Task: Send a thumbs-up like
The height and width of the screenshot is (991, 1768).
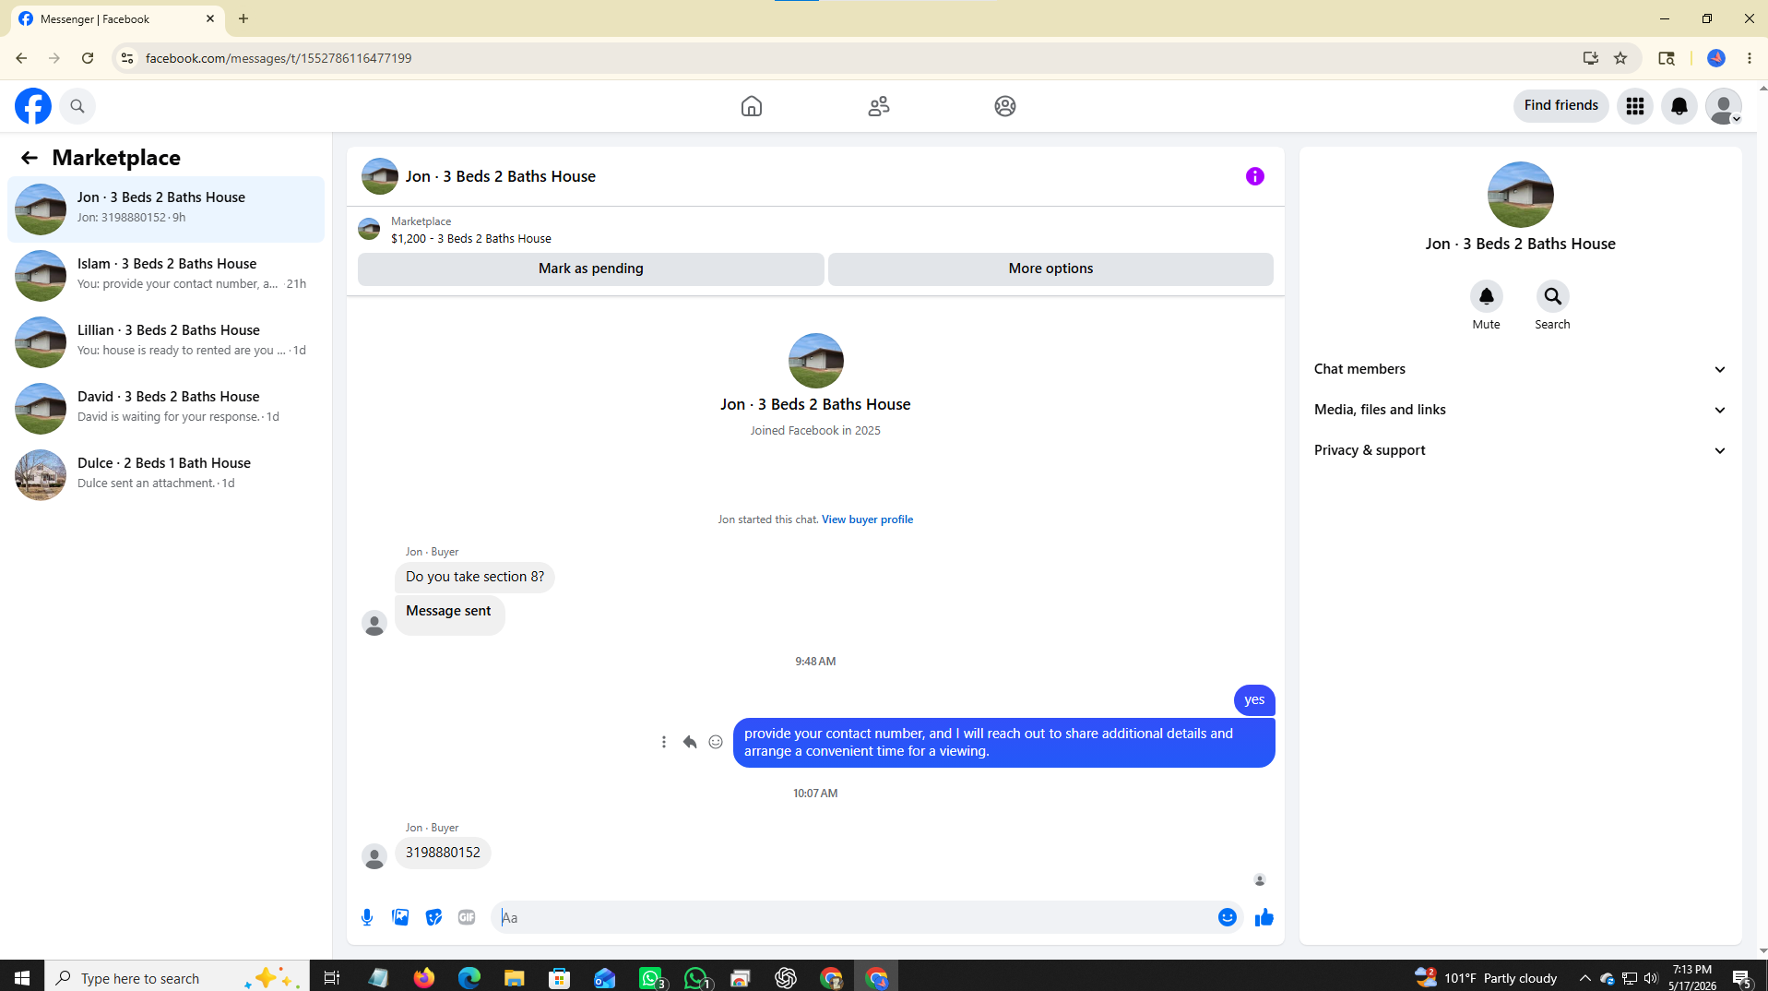Action: (x=1264, y=917)
